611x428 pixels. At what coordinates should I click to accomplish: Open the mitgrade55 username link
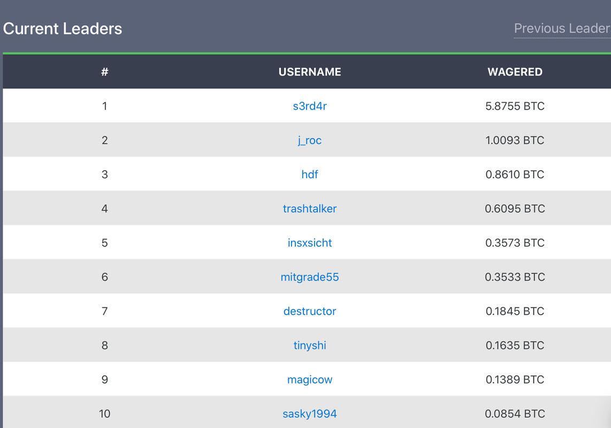[x=310, y=277]
